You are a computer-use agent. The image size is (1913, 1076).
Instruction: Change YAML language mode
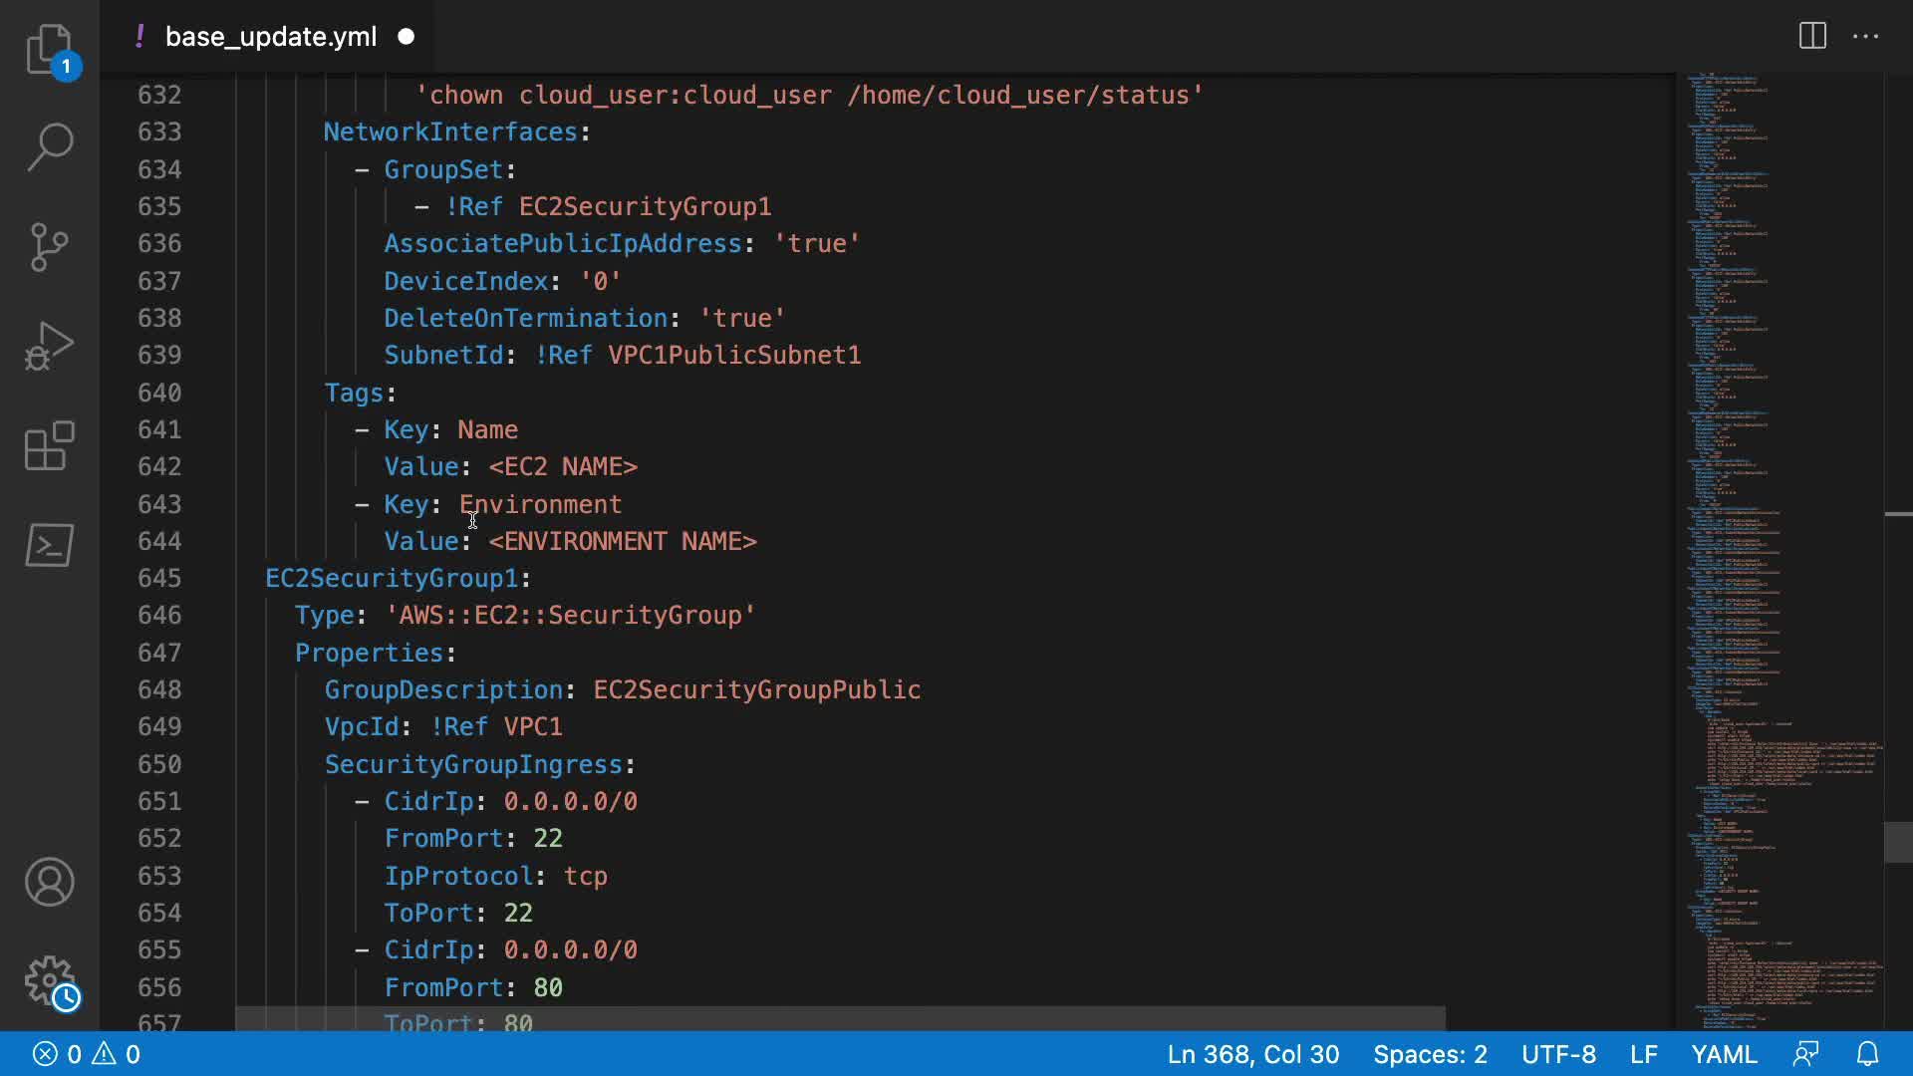(1724, 1054)
